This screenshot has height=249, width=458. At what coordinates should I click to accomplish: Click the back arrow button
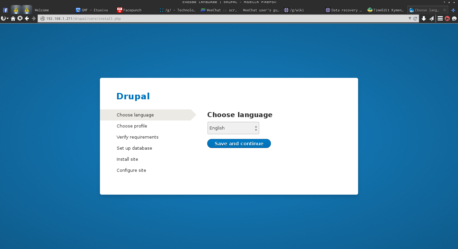coord(27,18)
